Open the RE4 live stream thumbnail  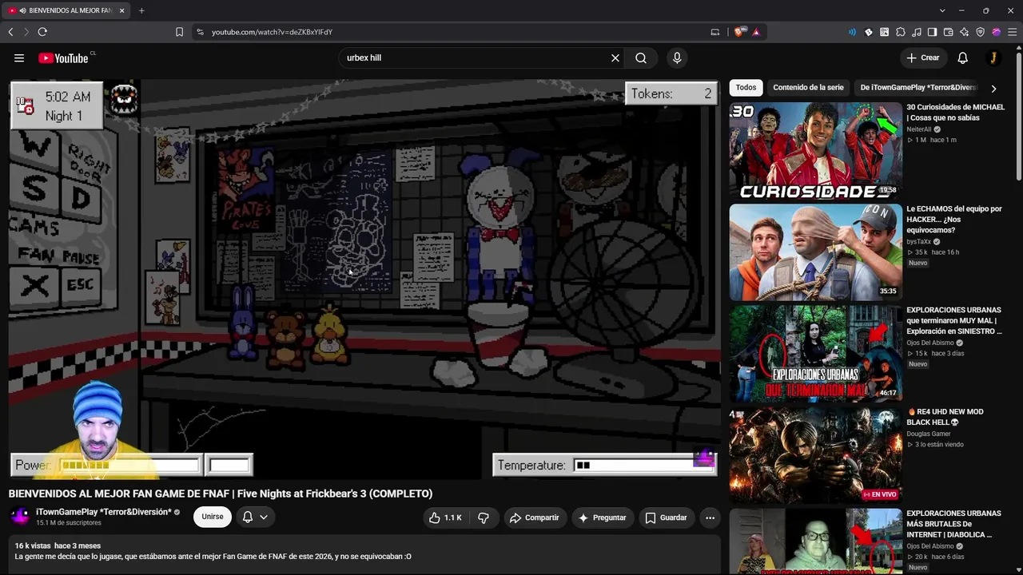815,455
